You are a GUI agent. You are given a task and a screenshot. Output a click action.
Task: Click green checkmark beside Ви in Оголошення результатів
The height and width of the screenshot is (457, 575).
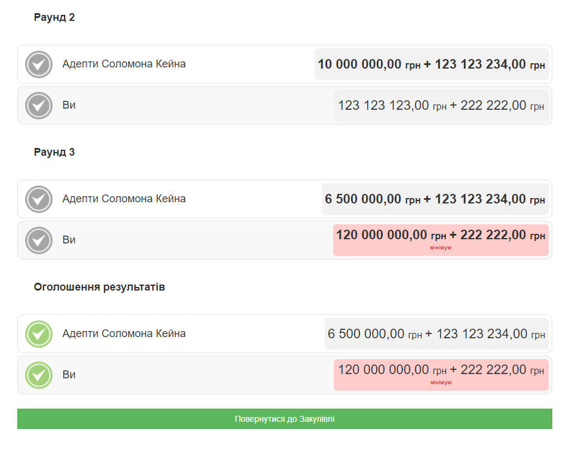click(x=39, y=375)
